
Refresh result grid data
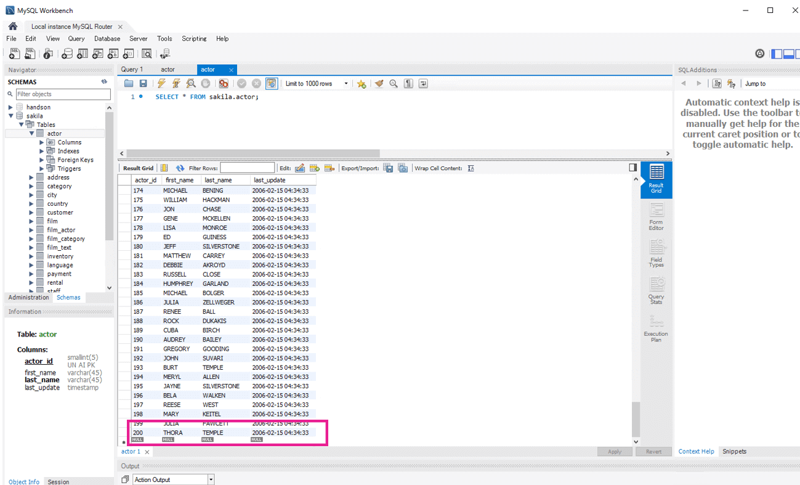pyautogui.click(x=180, y=168)
